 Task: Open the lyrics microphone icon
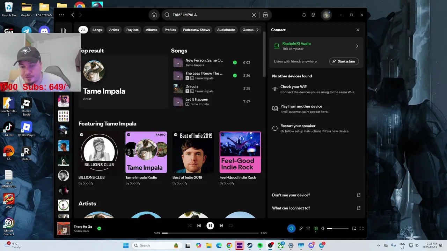301,228
